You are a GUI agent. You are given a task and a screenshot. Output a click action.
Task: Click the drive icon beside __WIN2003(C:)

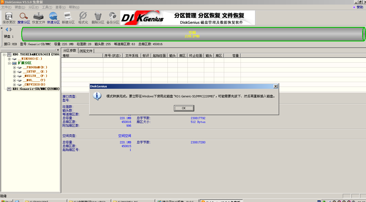[x=15, y=59]
